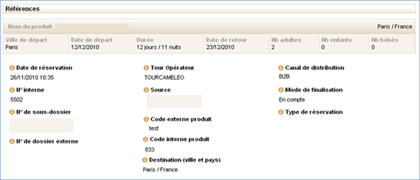This screenshot has height=180, width=420.
Task: Click the bullet beside Mode de finalisation
Action: click(281, 90)
